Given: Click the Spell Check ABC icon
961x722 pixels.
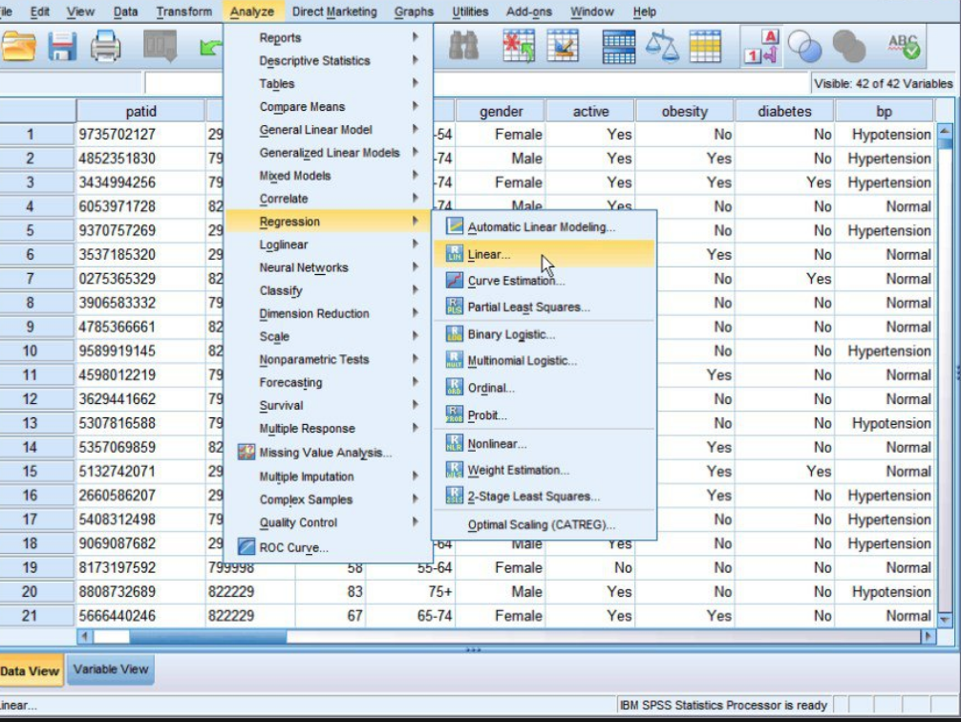Looking at the screenshot, I should pyautogui.click(x=904, y=47).
